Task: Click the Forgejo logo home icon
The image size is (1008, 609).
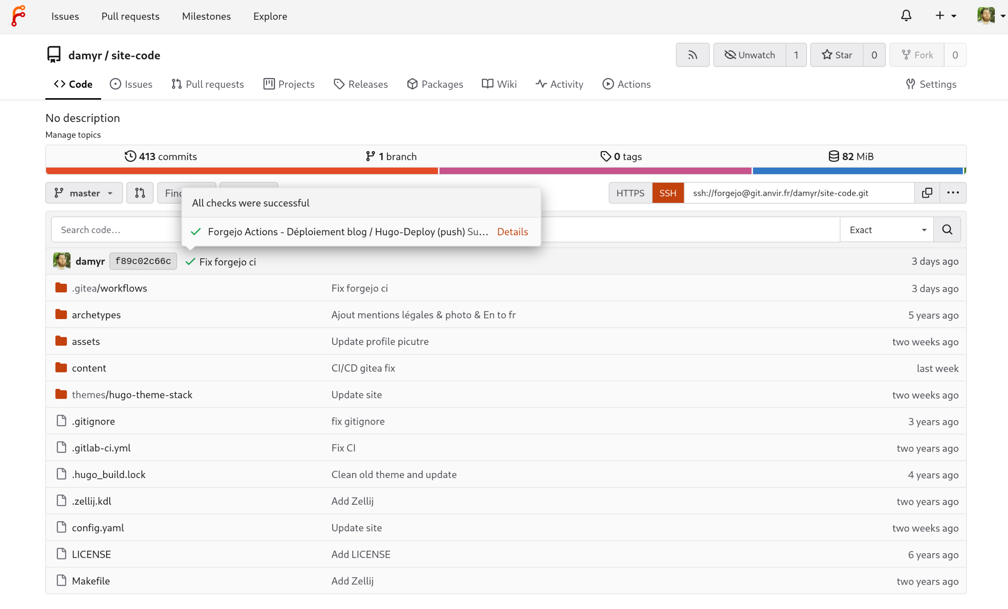Action: [18, 16]
